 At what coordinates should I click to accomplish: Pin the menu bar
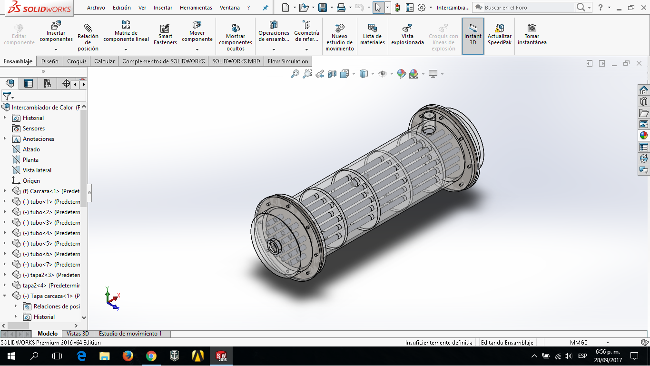point(266,8)
